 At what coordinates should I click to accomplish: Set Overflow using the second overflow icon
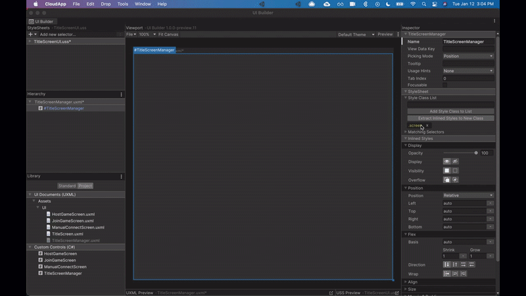tap(455, 180)
